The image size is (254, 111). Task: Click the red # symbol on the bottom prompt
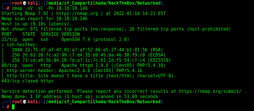8,107
